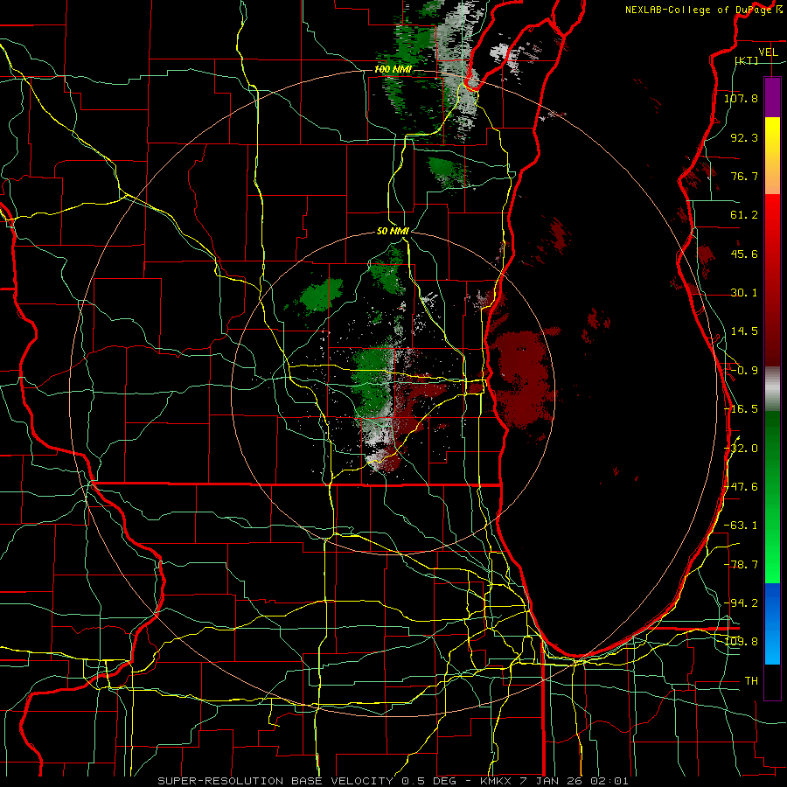The width and height of the screenshot is (787, 787).
Task: Click the 107.8 velocity scale value
Action: (x=741, y=98)
